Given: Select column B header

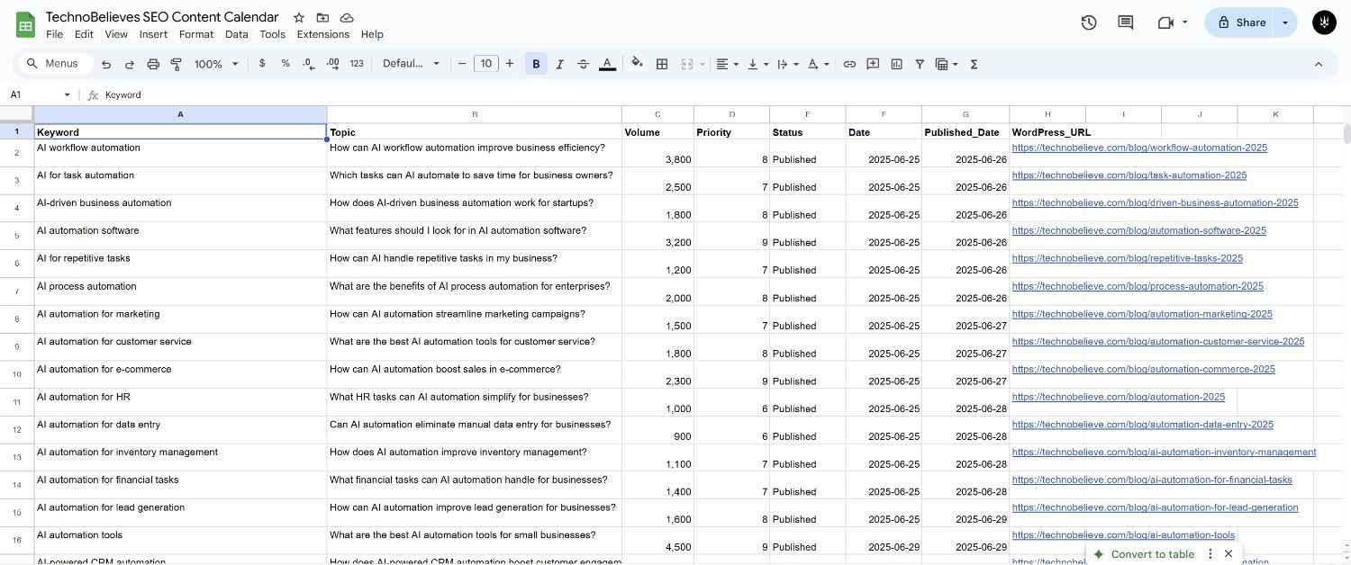Looking at the screenshot, I should coord(475,114).
